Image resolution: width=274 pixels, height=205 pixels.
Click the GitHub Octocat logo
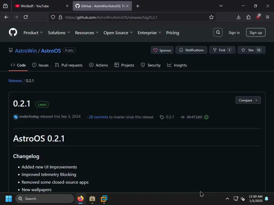13,32
